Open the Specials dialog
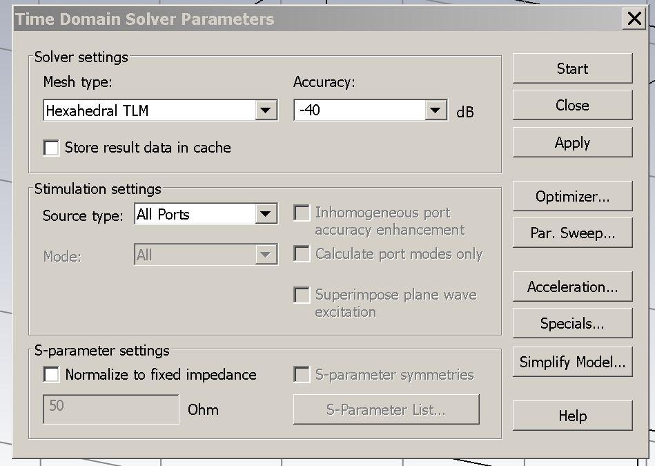This screenshot has width=655, height=466. (572, 323)
